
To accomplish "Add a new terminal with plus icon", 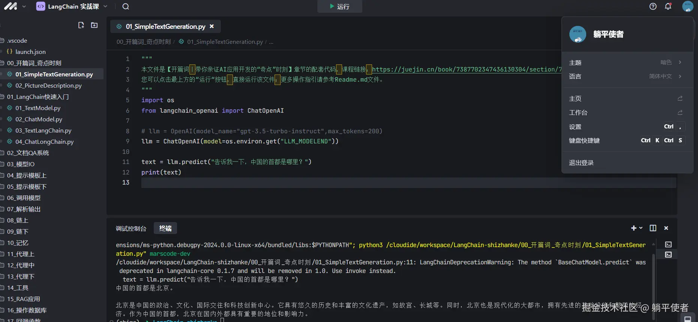I will click(634, 228).
